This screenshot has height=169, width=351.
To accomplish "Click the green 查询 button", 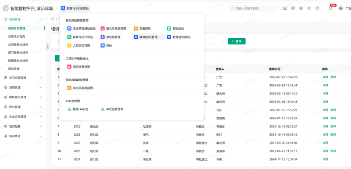I will [236, 41].
